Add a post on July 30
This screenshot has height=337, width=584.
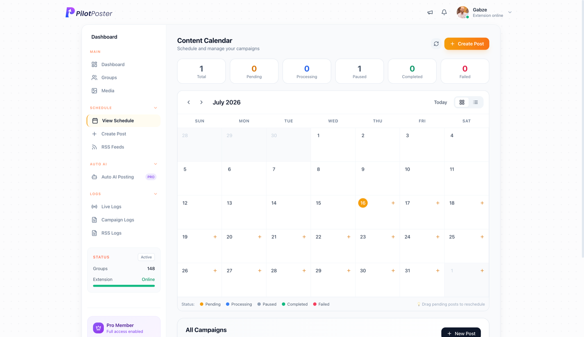[393, 271]
